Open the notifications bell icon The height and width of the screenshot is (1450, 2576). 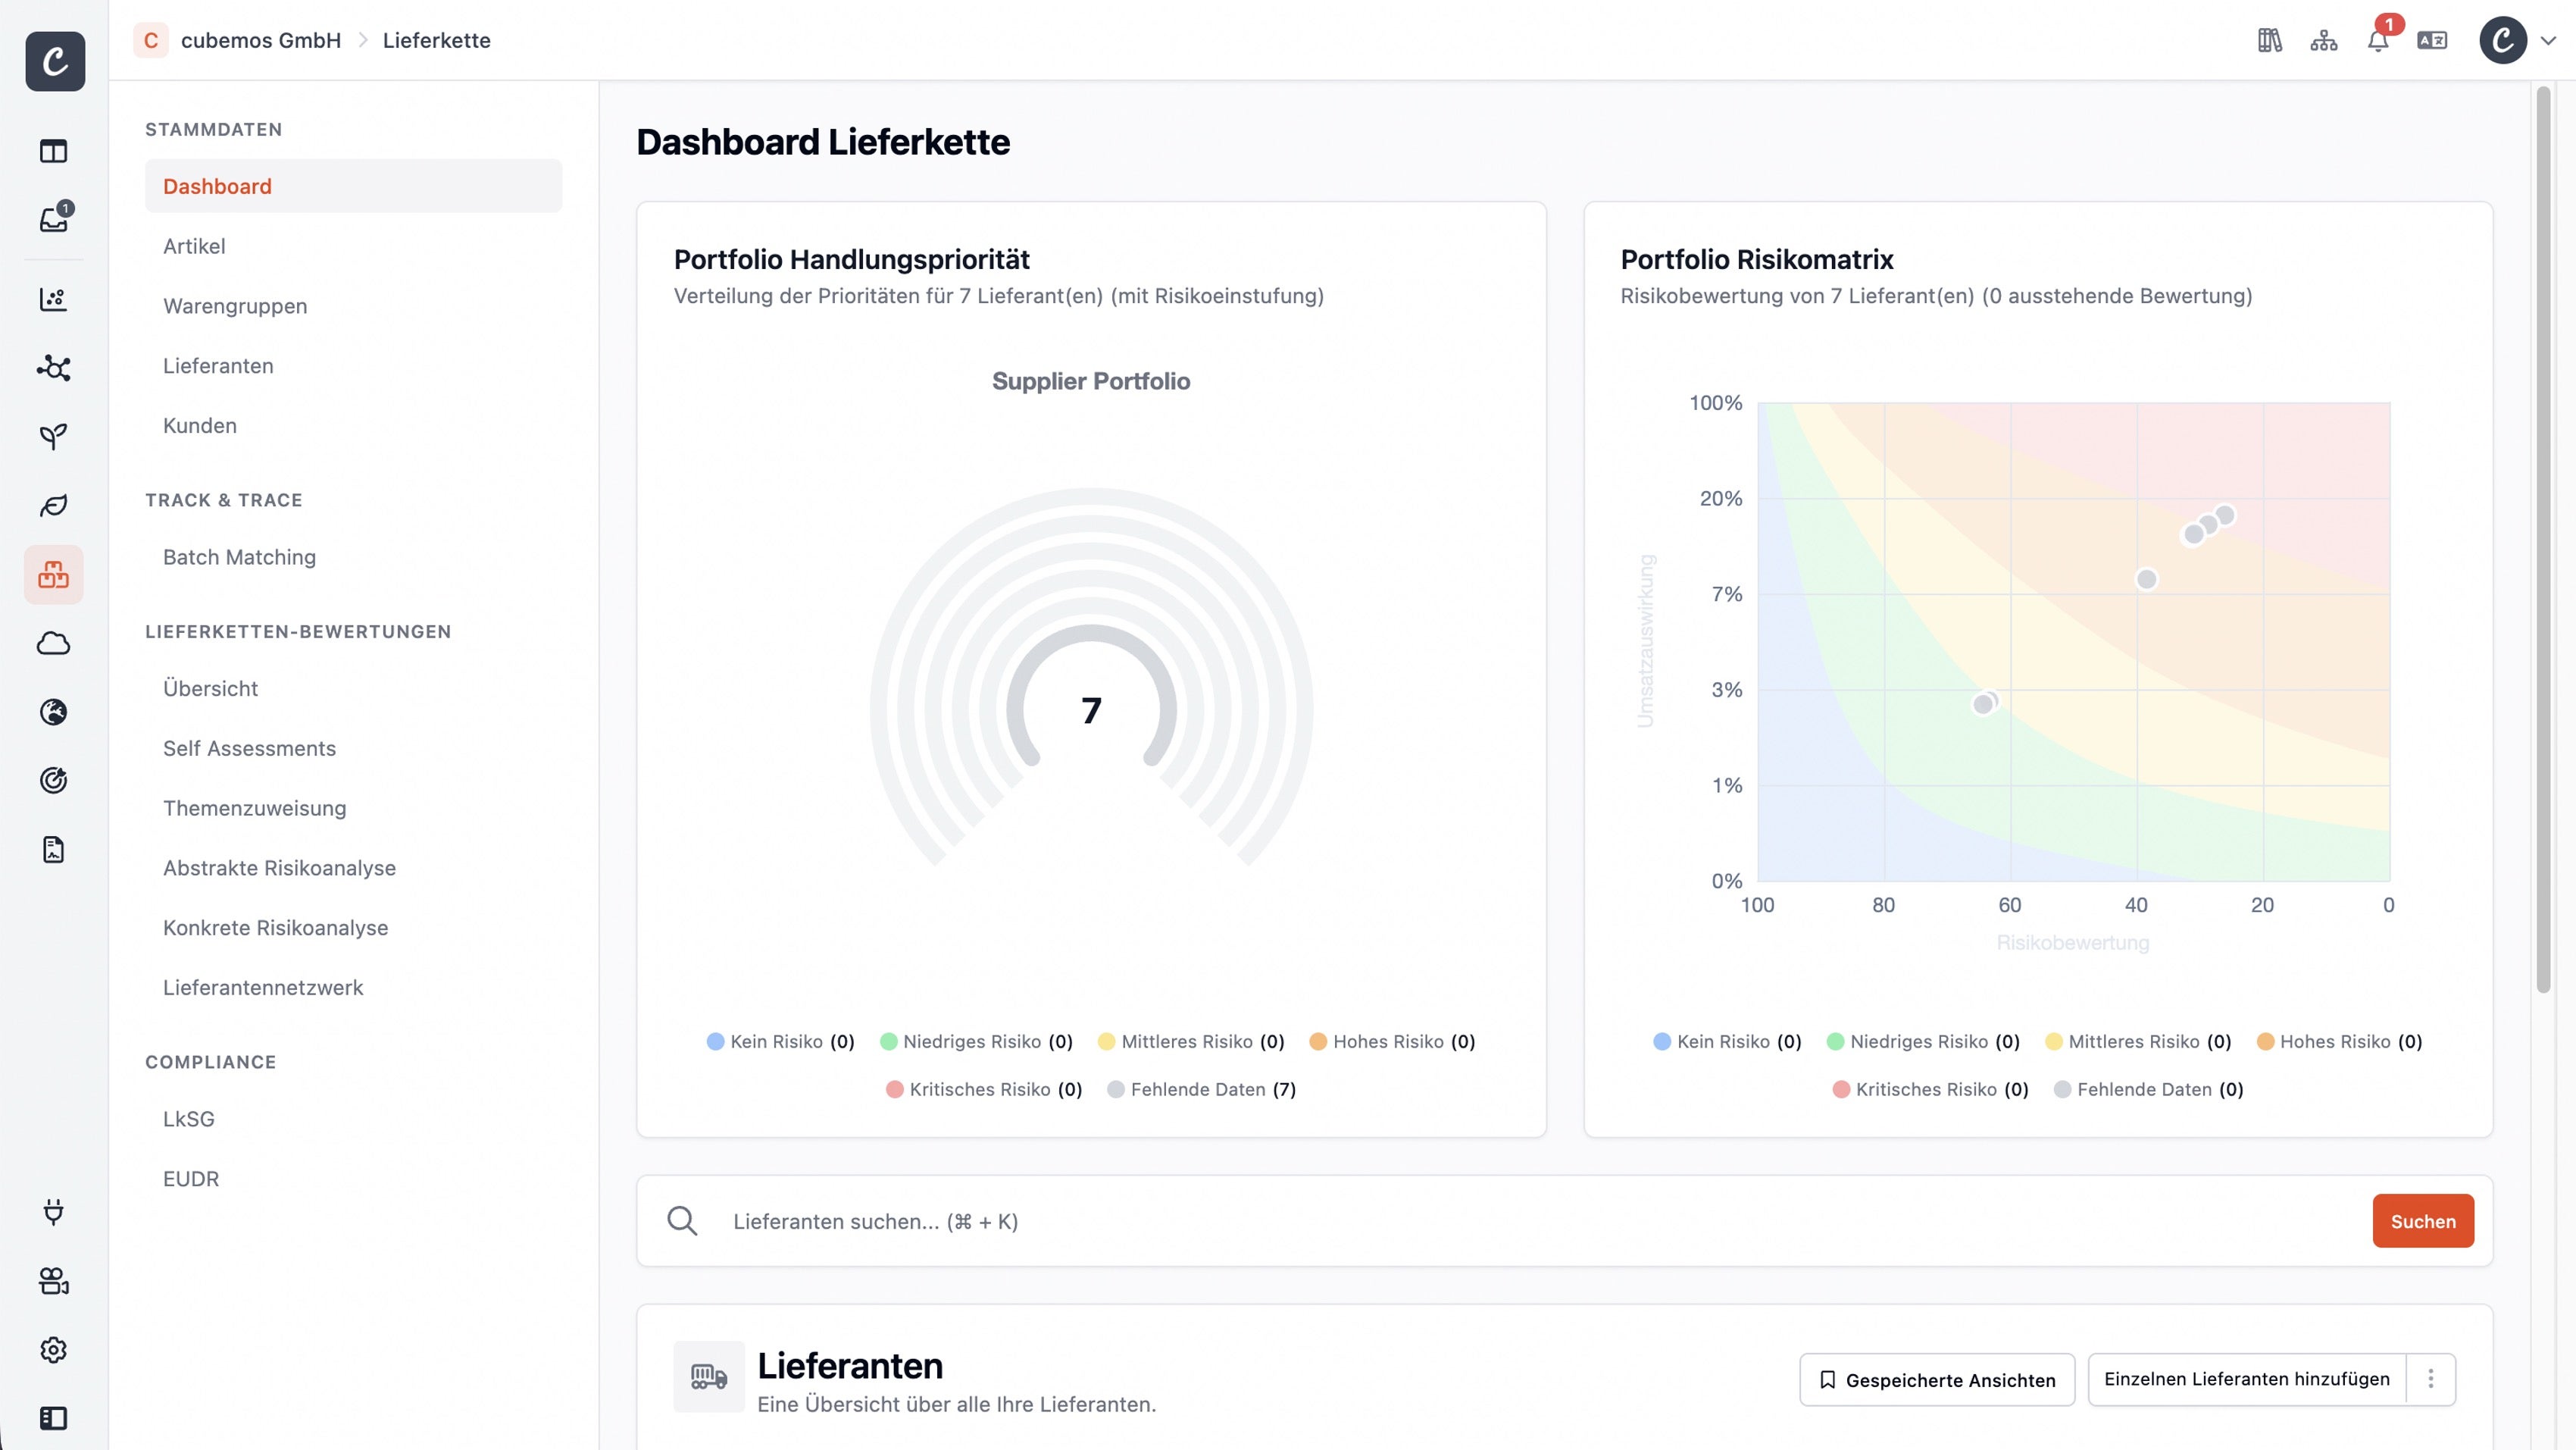point(2378,40)
